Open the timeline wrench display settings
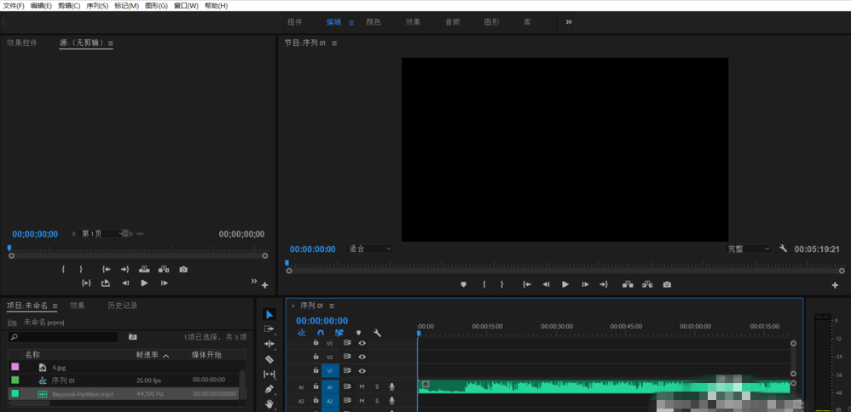 377,333
